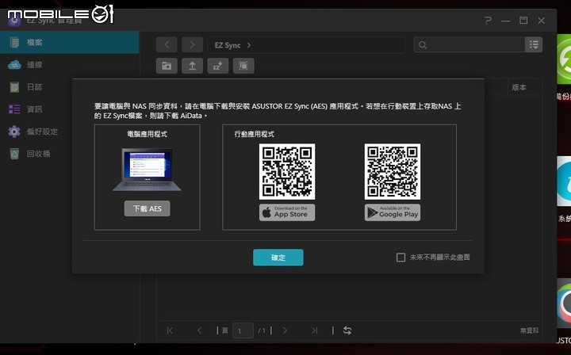Click the App Store QR code
Viewport: 571px width, 355px height.
point(287,171)
